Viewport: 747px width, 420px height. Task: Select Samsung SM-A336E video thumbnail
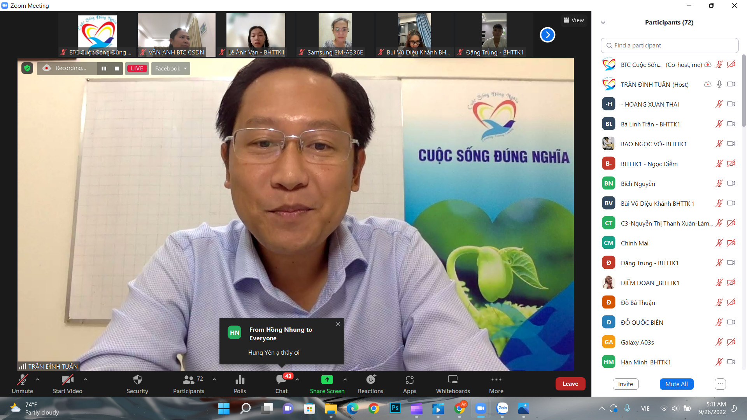point(335,35)
